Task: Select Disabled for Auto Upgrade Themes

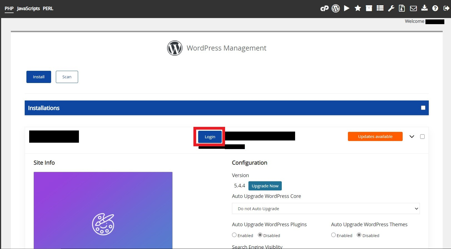Action: click(x=359, y=235)
